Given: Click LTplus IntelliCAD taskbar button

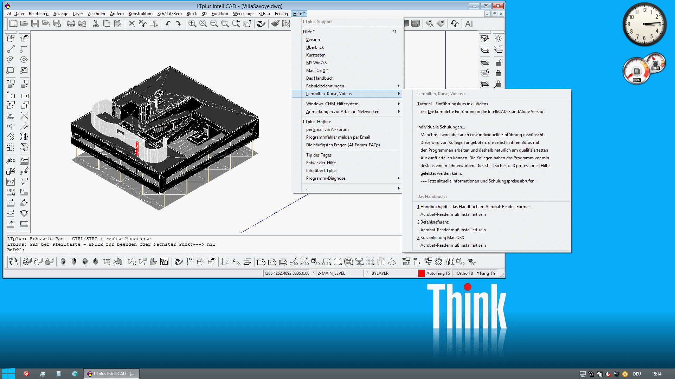Looking at the screenshot, I should 111,374.
